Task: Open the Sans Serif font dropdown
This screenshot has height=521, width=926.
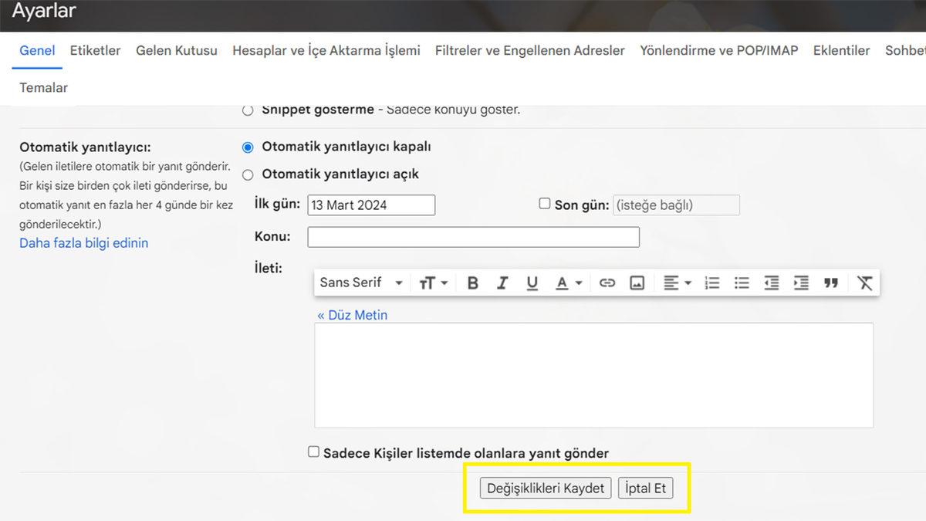Action: point(361,282)
